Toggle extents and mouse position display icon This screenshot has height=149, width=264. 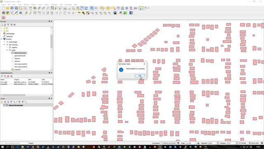(178, 143)
